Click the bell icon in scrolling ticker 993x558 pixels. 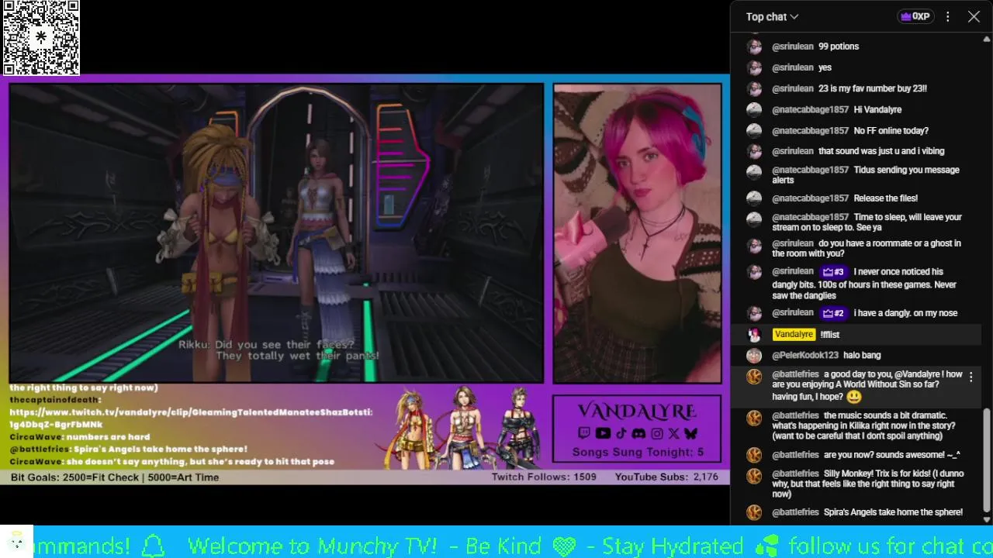pos(154,546)
